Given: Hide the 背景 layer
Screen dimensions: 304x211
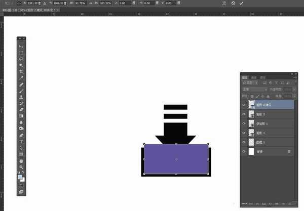Looking at the screenshot, I should click(244, 151).
